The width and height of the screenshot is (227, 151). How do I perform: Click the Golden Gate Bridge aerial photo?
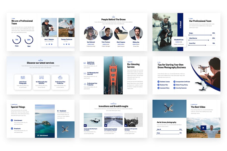[113, 75]
